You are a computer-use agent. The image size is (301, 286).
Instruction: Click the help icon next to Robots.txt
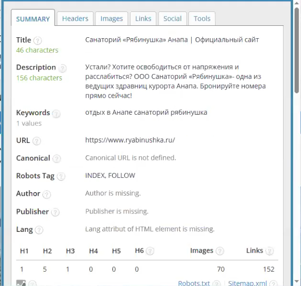pyautogui.click(x=217, y=284)
